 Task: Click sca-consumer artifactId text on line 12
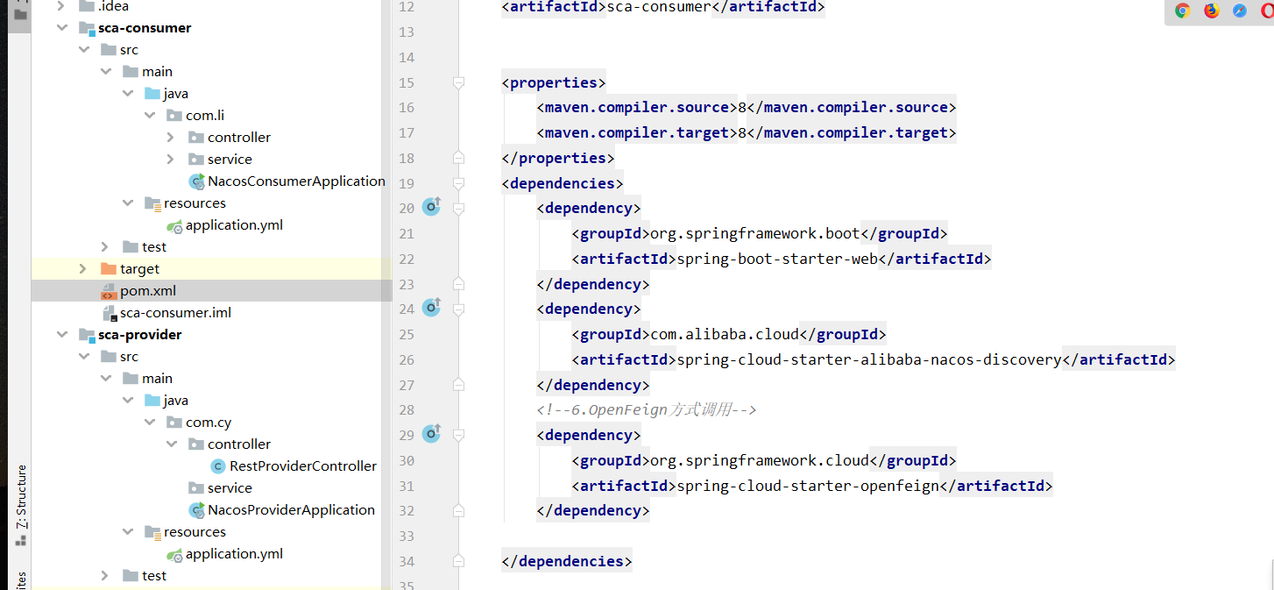coord(659,7)
